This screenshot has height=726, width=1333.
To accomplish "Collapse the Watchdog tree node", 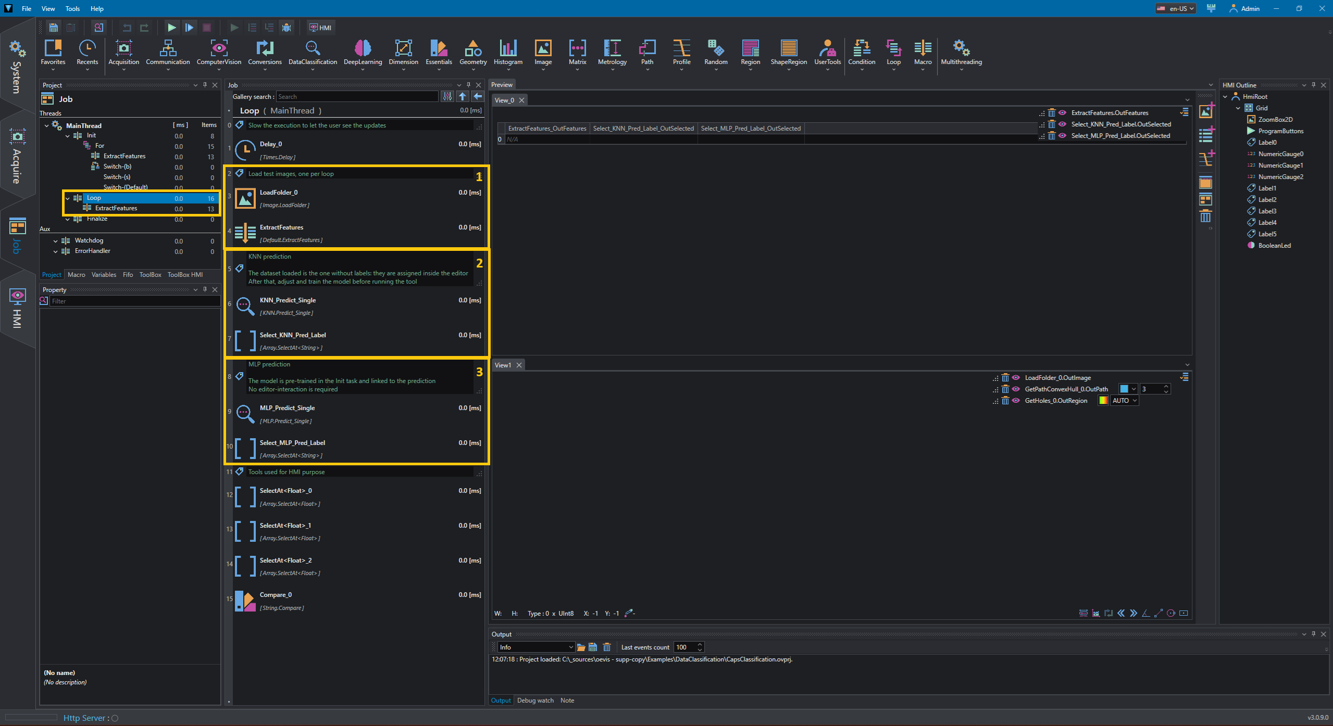I will [x=56, y=241].
